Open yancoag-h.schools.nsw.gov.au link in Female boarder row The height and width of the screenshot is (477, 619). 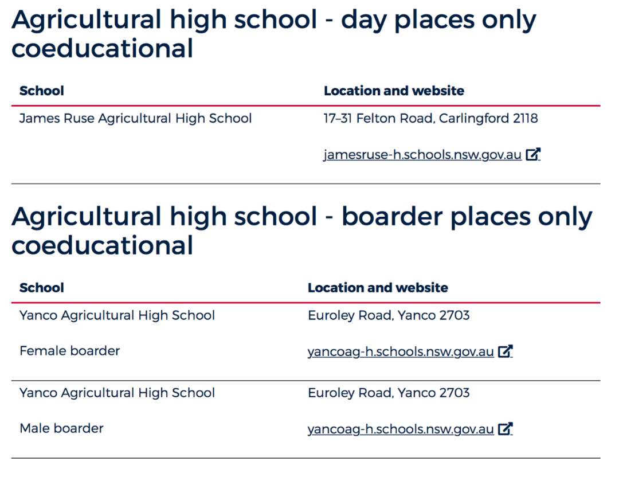pos(401,351)
